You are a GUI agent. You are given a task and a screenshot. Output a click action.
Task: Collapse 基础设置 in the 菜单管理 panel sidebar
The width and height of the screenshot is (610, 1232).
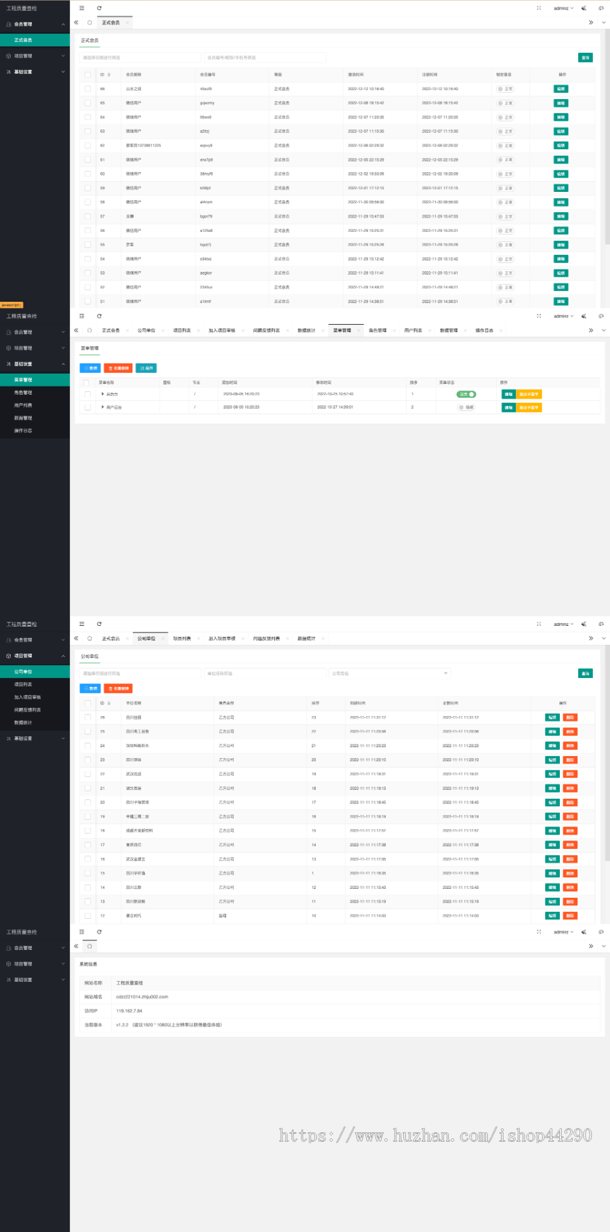click(x=35, y=364)
